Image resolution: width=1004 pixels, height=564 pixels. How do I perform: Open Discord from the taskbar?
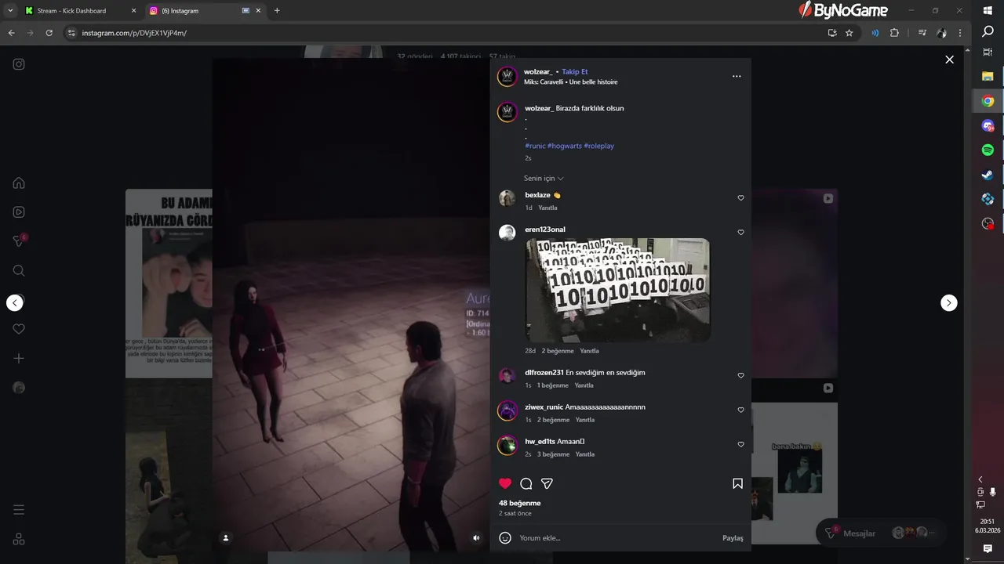988,125
